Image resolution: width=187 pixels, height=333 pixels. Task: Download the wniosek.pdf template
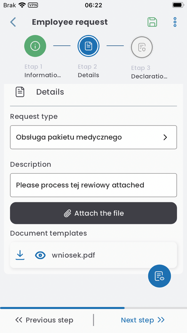click(20, 255)
